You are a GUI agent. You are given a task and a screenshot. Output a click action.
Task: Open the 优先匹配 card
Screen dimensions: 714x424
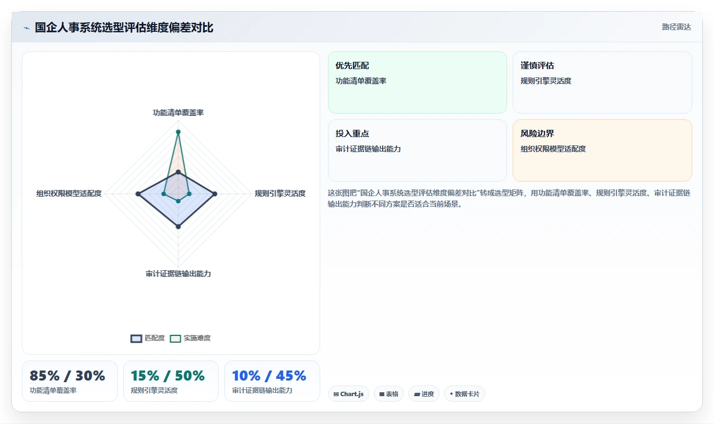(417, 82)
